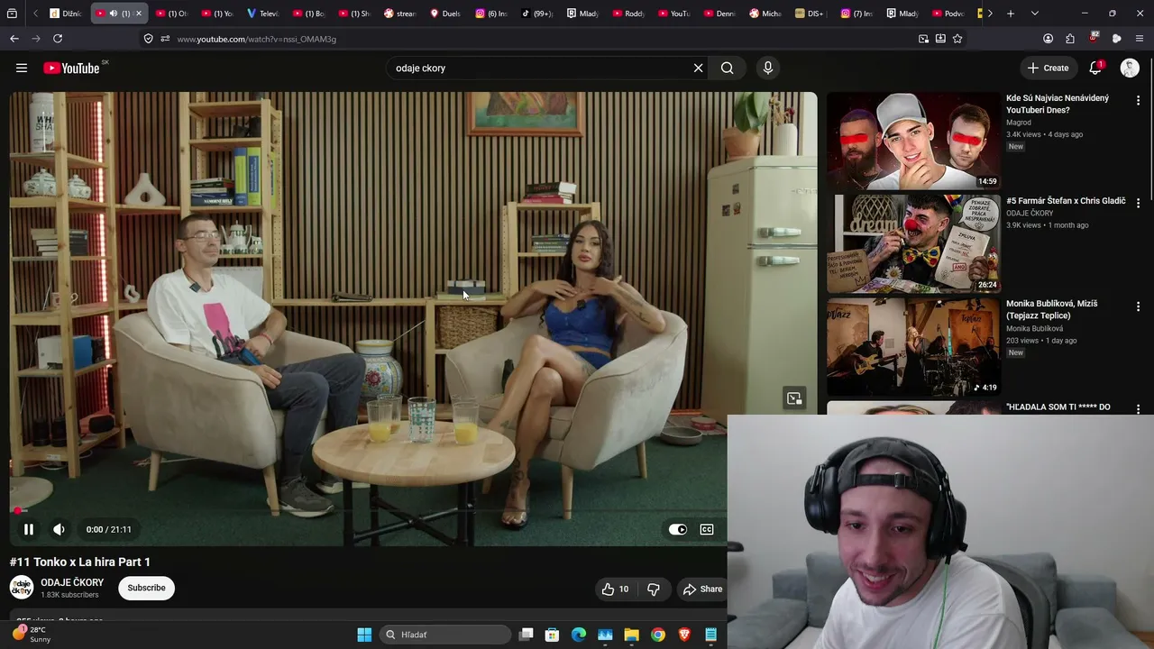
Task: Open Task View on the taskbar
Action: click(x=527, y=635)
